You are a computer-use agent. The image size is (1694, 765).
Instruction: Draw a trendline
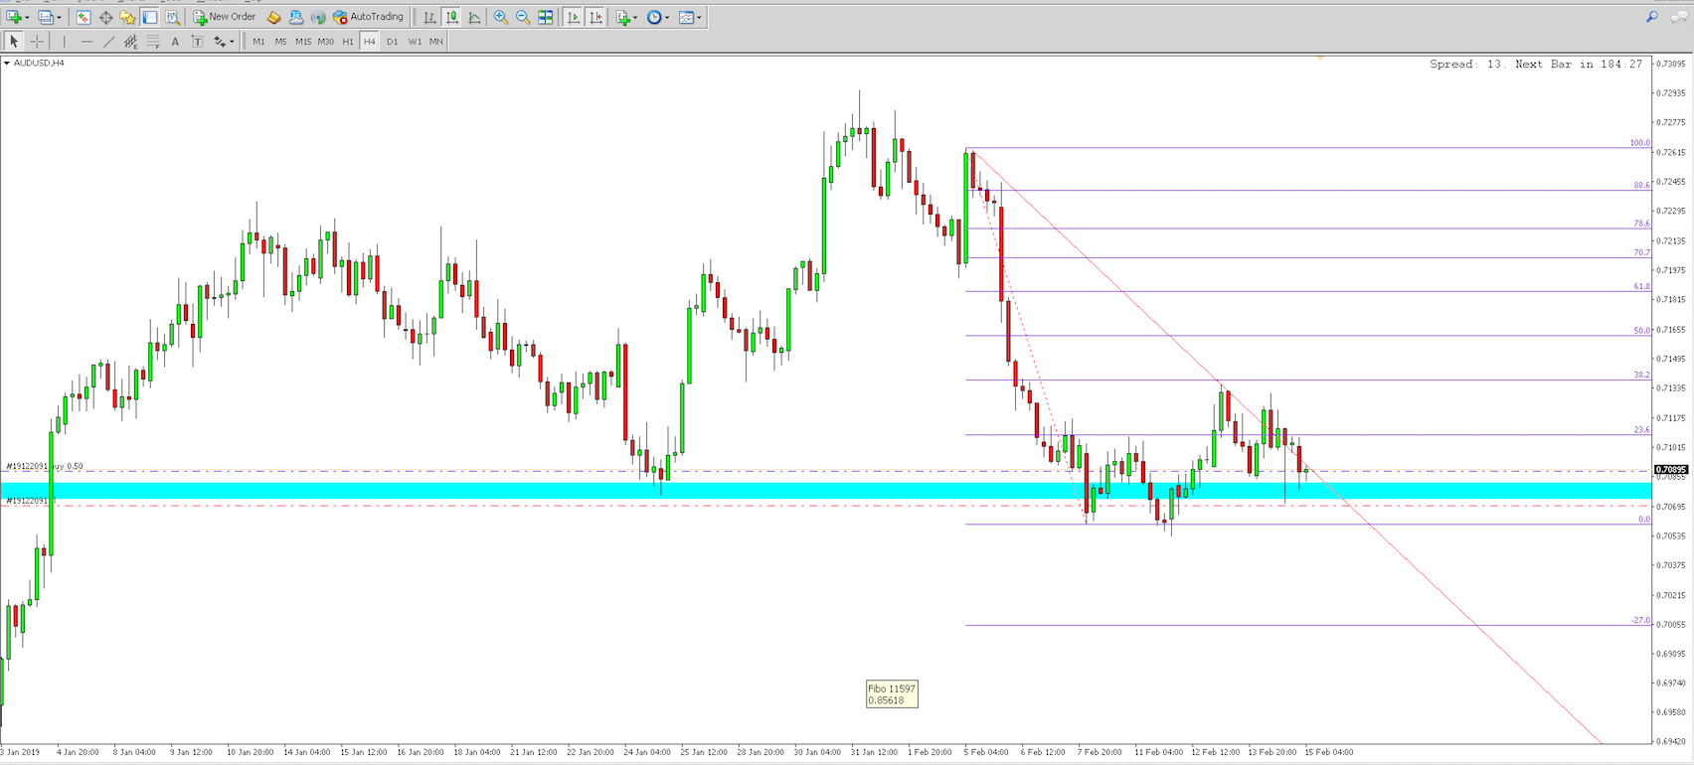pyautogui.click(x=108, y=41)
